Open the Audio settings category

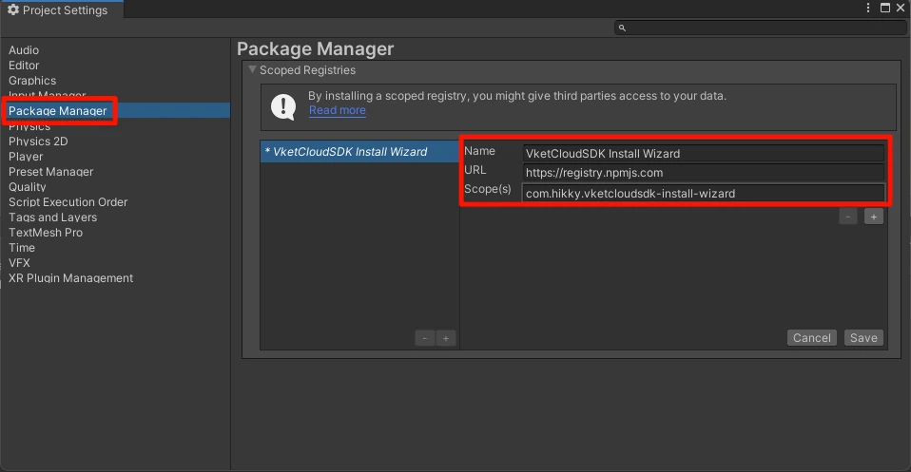[x=24, y=50]
